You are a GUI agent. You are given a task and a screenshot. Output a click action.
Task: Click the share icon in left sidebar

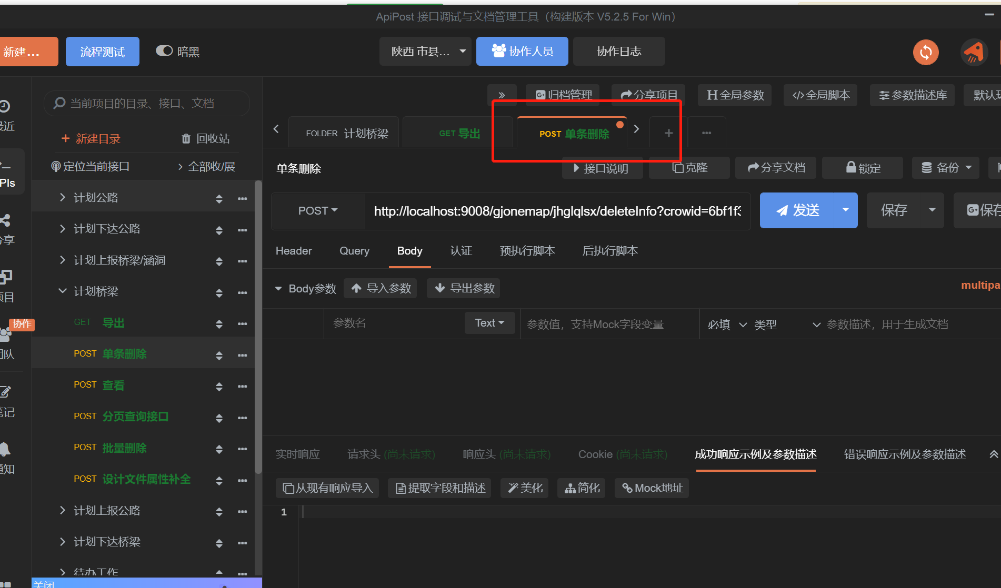[x=6, y=220]
